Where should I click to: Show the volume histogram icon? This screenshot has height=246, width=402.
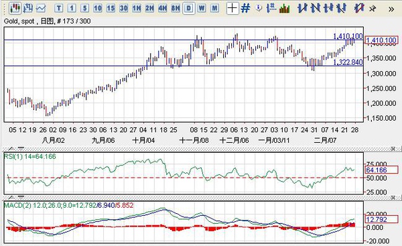[285, 9]
